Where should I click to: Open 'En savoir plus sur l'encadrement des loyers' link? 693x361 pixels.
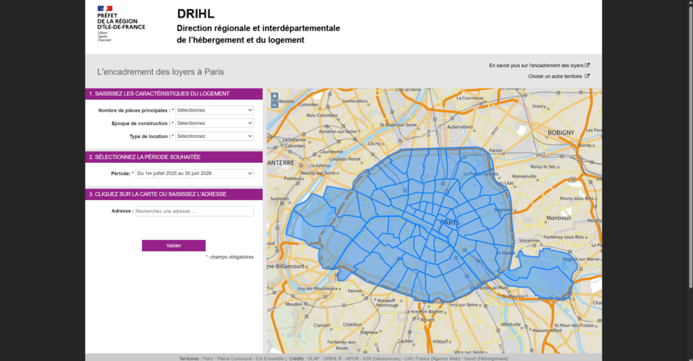coord(536,66)
